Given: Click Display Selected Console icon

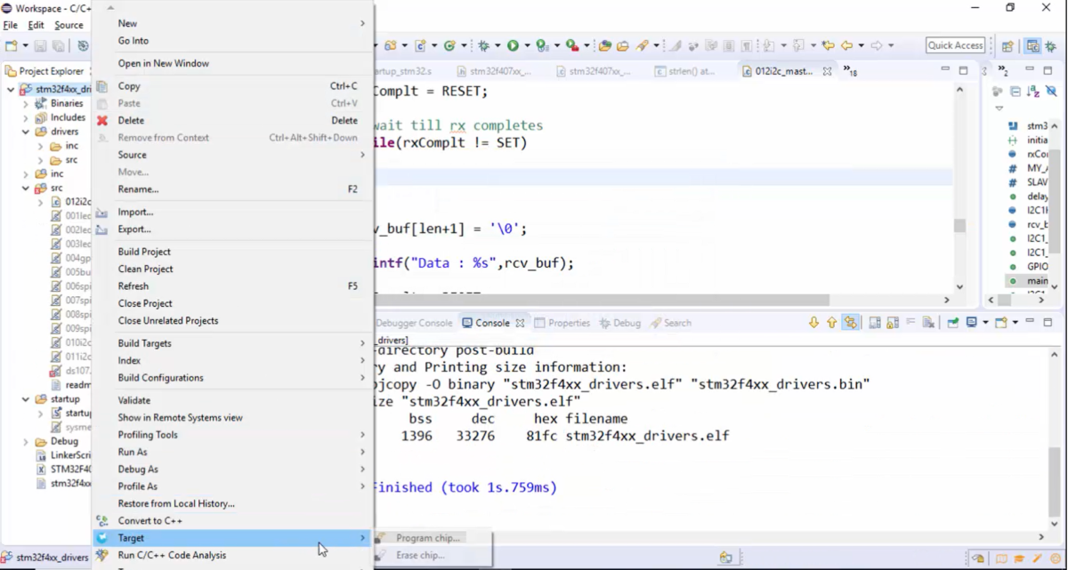Looking at the screenshot, I should 971,322.
